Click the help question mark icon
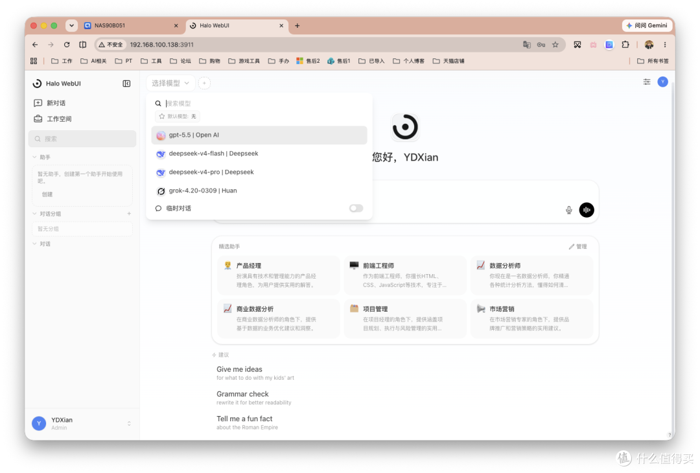 click(669, 435)
